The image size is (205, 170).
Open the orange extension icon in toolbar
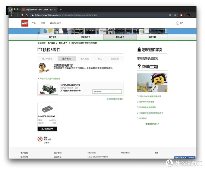181,15
